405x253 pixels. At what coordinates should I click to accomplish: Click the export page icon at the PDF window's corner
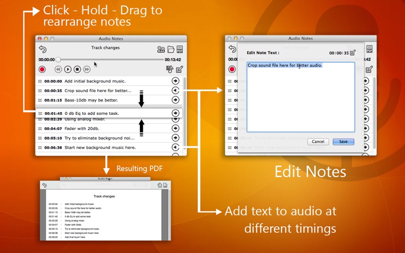(165, 185)
